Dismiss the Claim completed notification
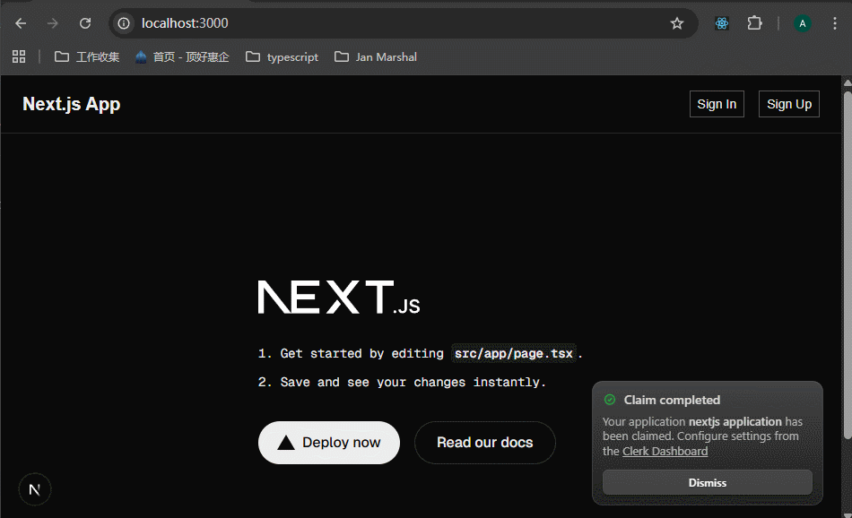The width and height of the screenshot is (852, 518). (x=707, y=482)
